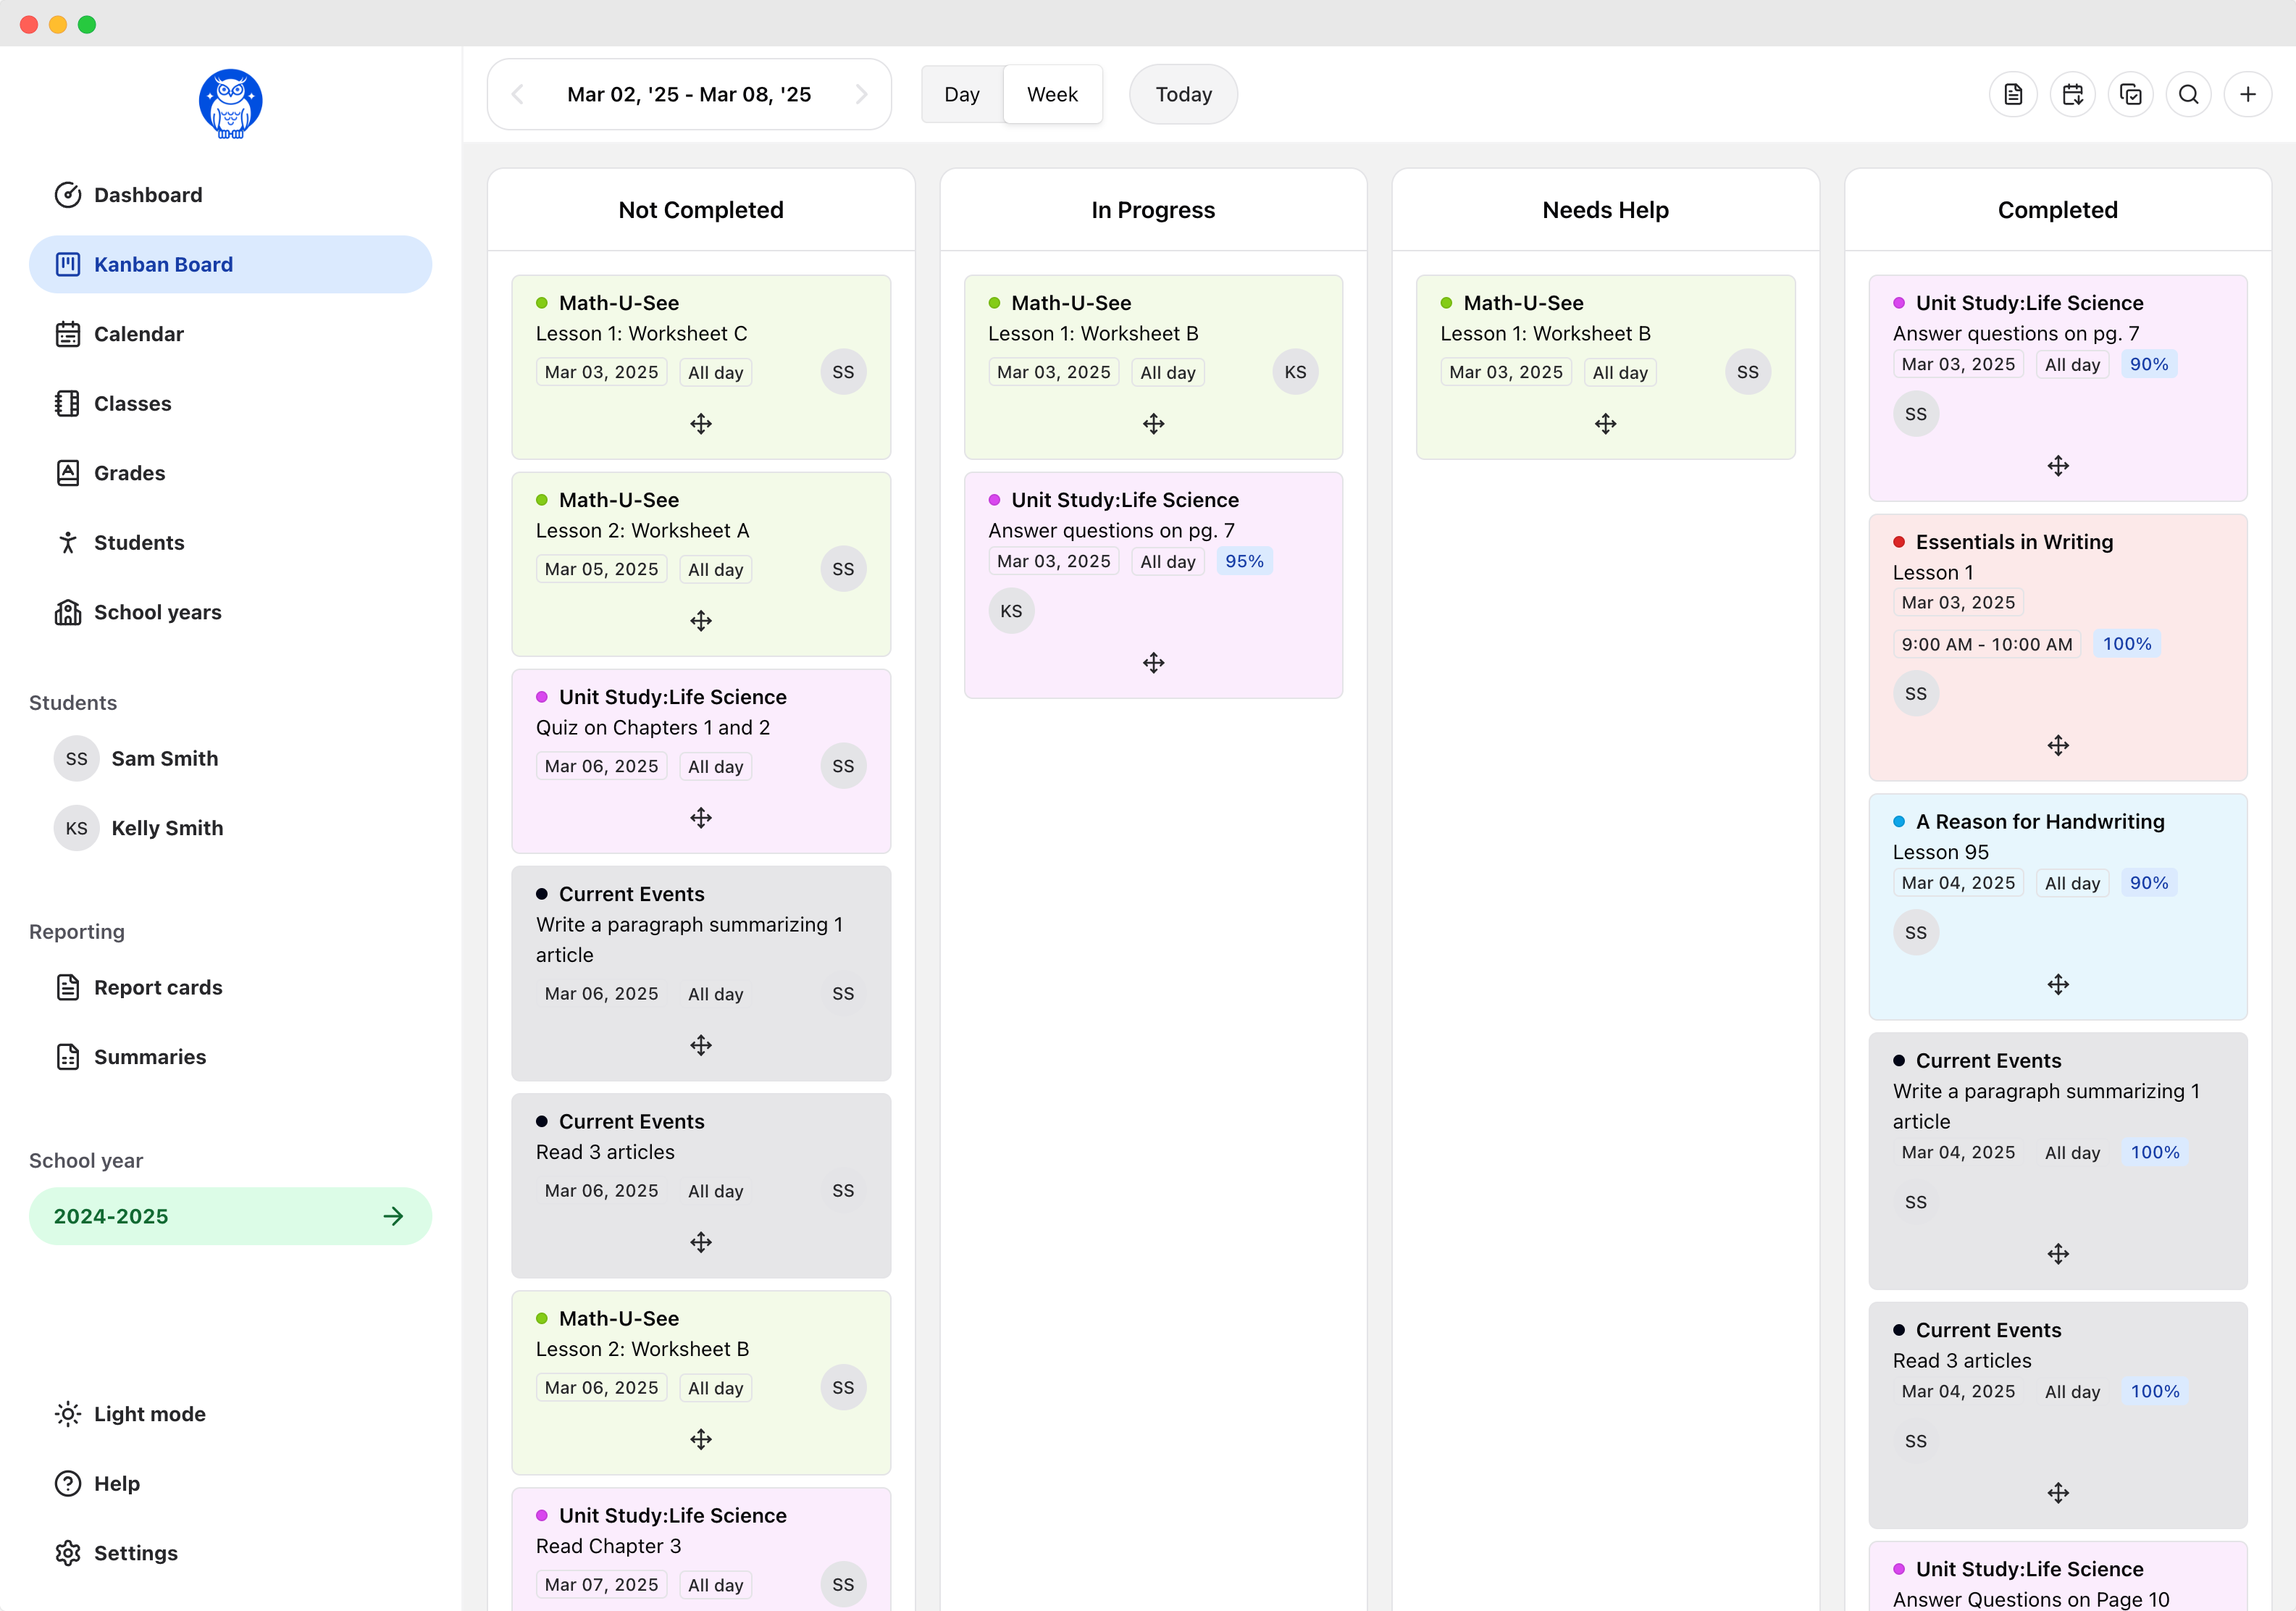
Task: Create a new item with the plus icon
Action: (x=2249, y=94)
